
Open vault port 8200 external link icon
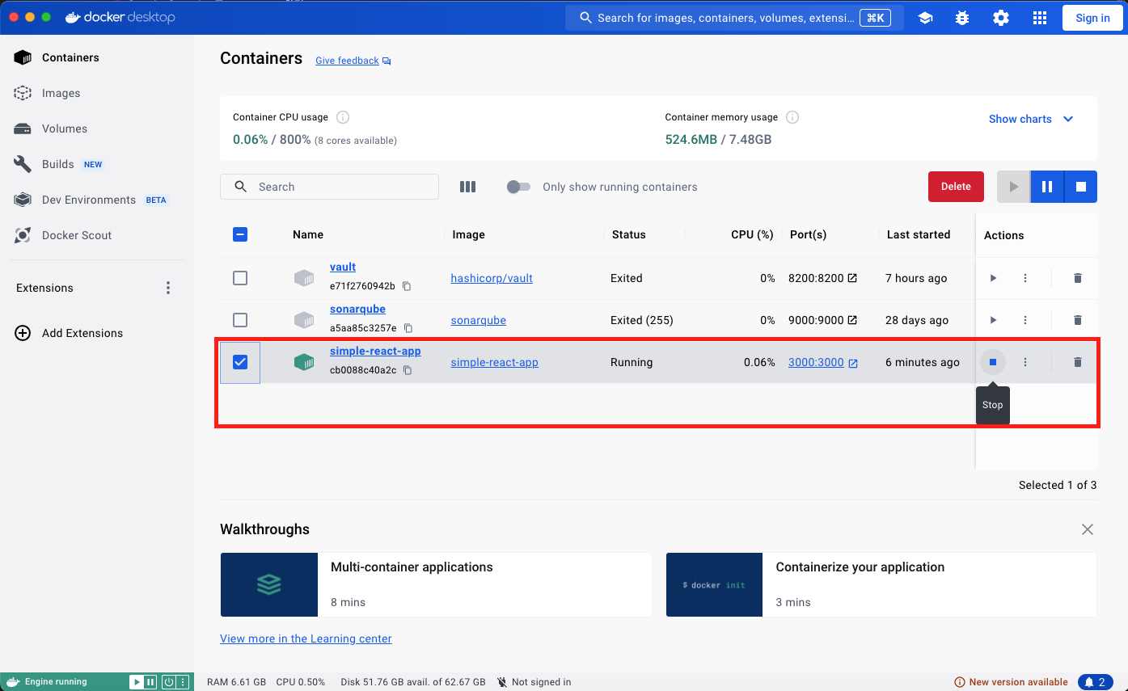pyautogui.click(x=852, y=278)
